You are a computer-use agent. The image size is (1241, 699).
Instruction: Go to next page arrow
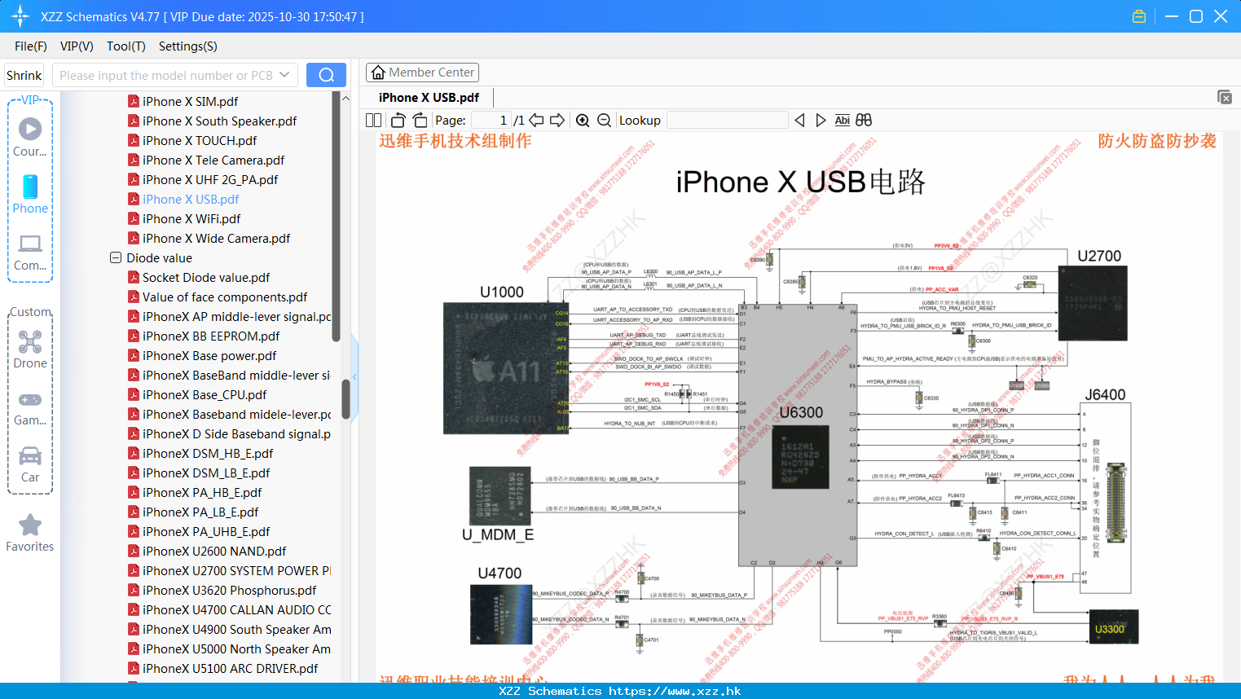(x=557, y=120)
